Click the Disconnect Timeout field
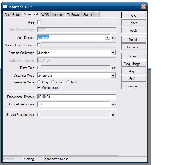 point(76,97)
